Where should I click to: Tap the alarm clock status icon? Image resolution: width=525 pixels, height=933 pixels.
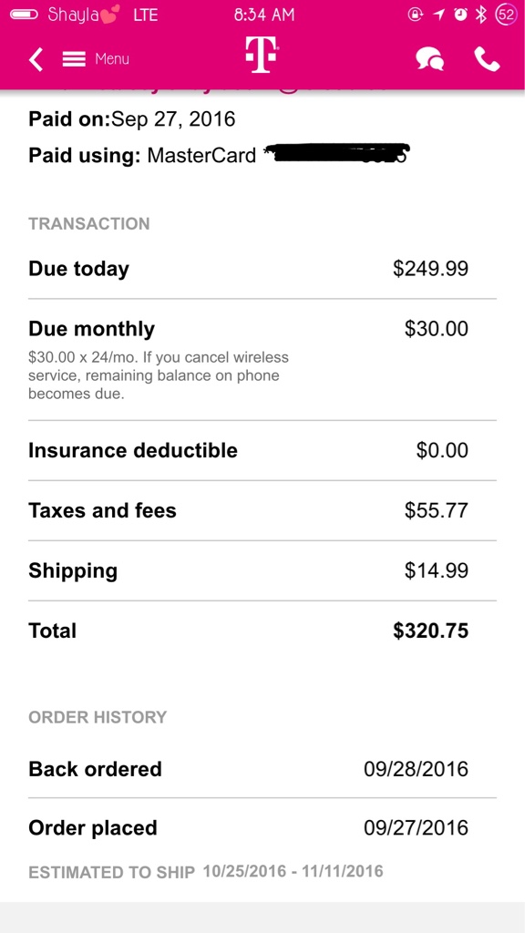[x=460, y=15]
